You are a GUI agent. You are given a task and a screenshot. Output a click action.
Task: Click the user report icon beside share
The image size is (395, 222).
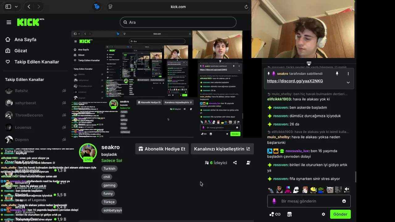tap(248, 162)
